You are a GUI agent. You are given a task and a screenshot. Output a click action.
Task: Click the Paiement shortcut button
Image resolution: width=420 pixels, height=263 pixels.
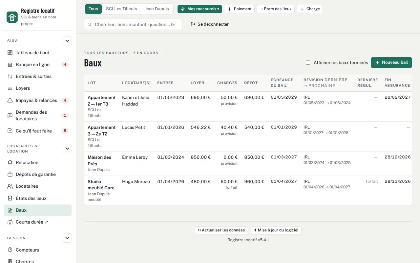(239, 9)
